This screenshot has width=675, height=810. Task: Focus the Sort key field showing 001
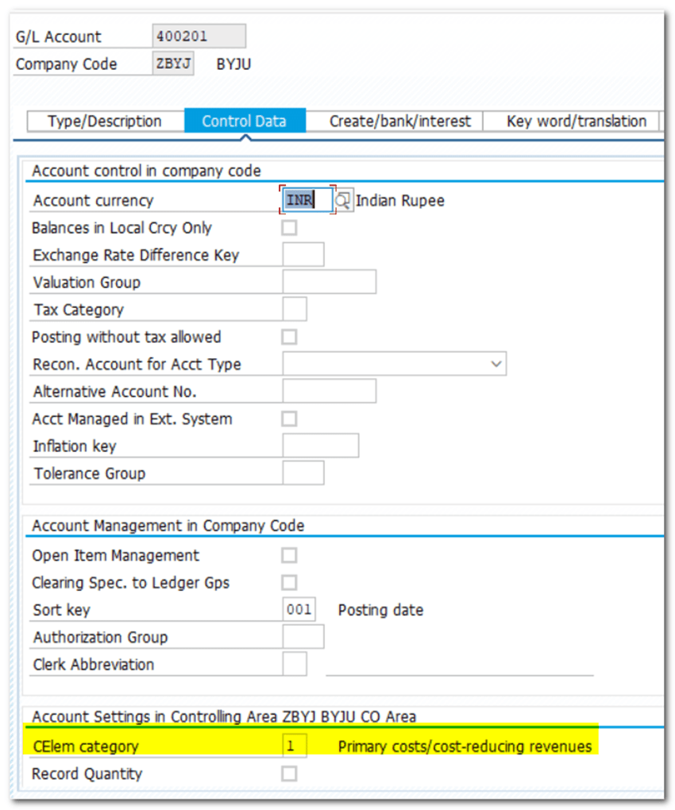(299, 610)
